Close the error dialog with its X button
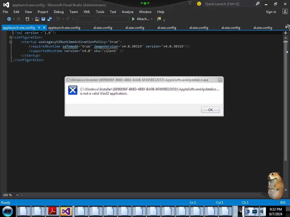Image resolution: width=290 pixels, height=217 pixels. pyautogui.click(x=220, y=80)
